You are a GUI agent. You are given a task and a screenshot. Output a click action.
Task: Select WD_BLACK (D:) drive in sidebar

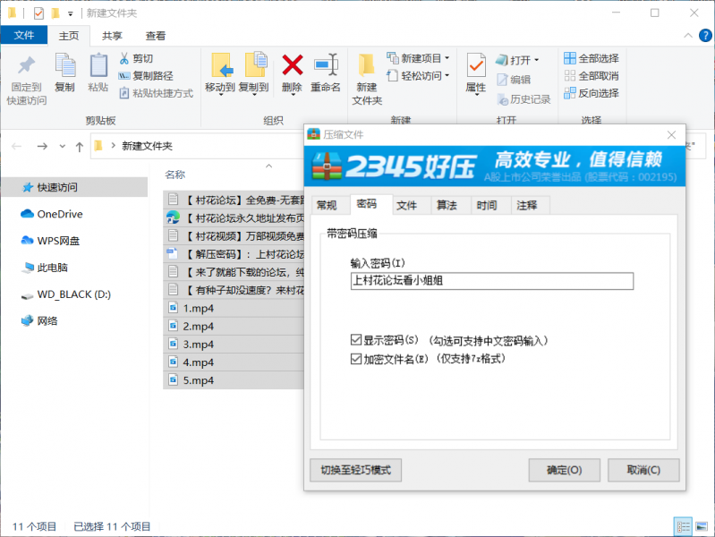[73, 294]
